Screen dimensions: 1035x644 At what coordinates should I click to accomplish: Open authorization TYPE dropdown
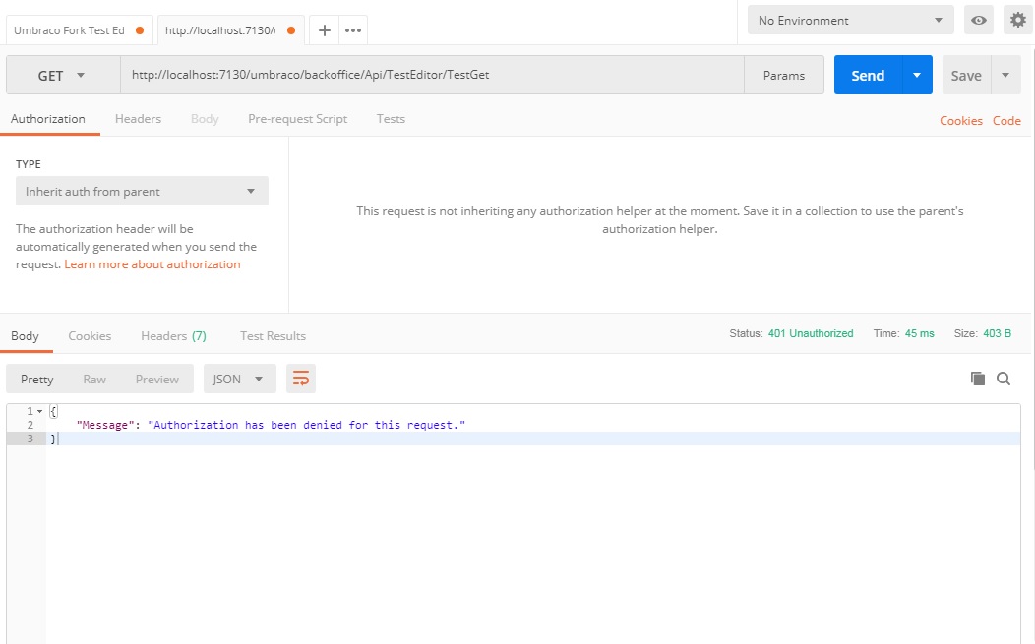142,192
